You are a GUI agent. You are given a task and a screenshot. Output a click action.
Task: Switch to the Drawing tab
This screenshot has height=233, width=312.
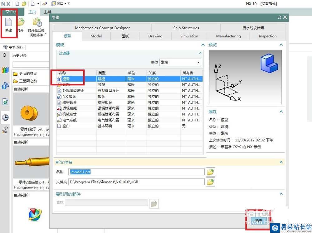(x=155, y=36)
